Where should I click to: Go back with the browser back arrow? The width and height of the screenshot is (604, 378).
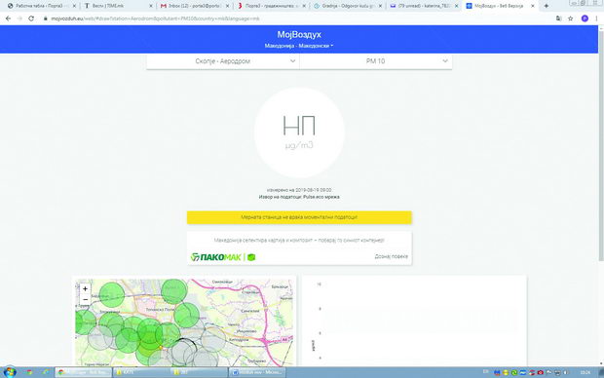pyautogui.click(x=8, y=19)
